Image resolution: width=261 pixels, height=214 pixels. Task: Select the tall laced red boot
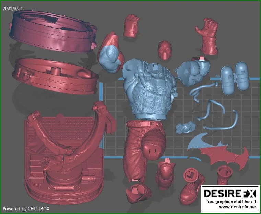pos(192,186)
